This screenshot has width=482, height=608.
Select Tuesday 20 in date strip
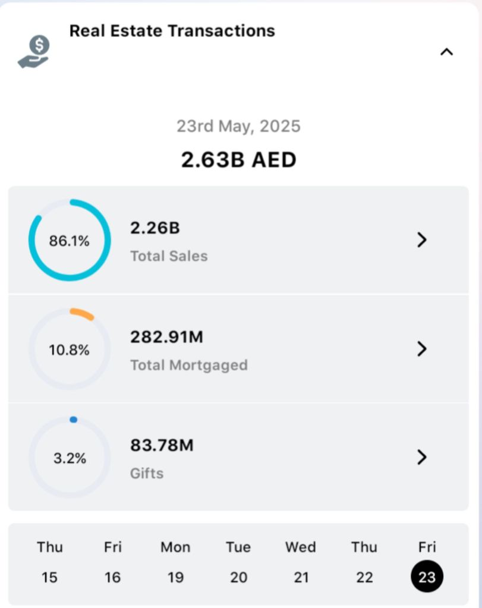pos(238,562)
